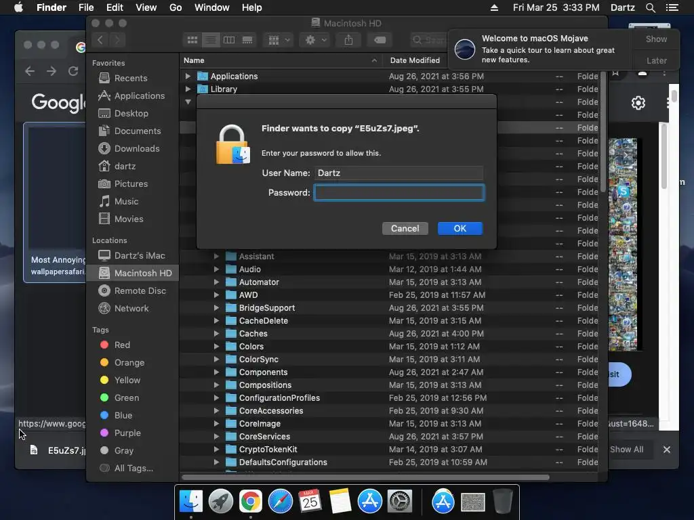
Task: Expand the Audio folder
Action: click(216, 269)
